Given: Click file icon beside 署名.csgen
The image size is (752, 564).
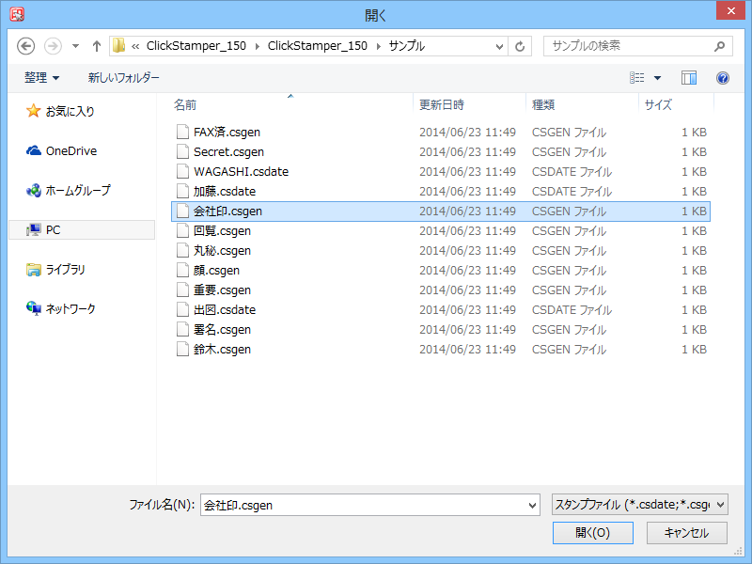Looking at the screenshot, I should tap(182, 330).
